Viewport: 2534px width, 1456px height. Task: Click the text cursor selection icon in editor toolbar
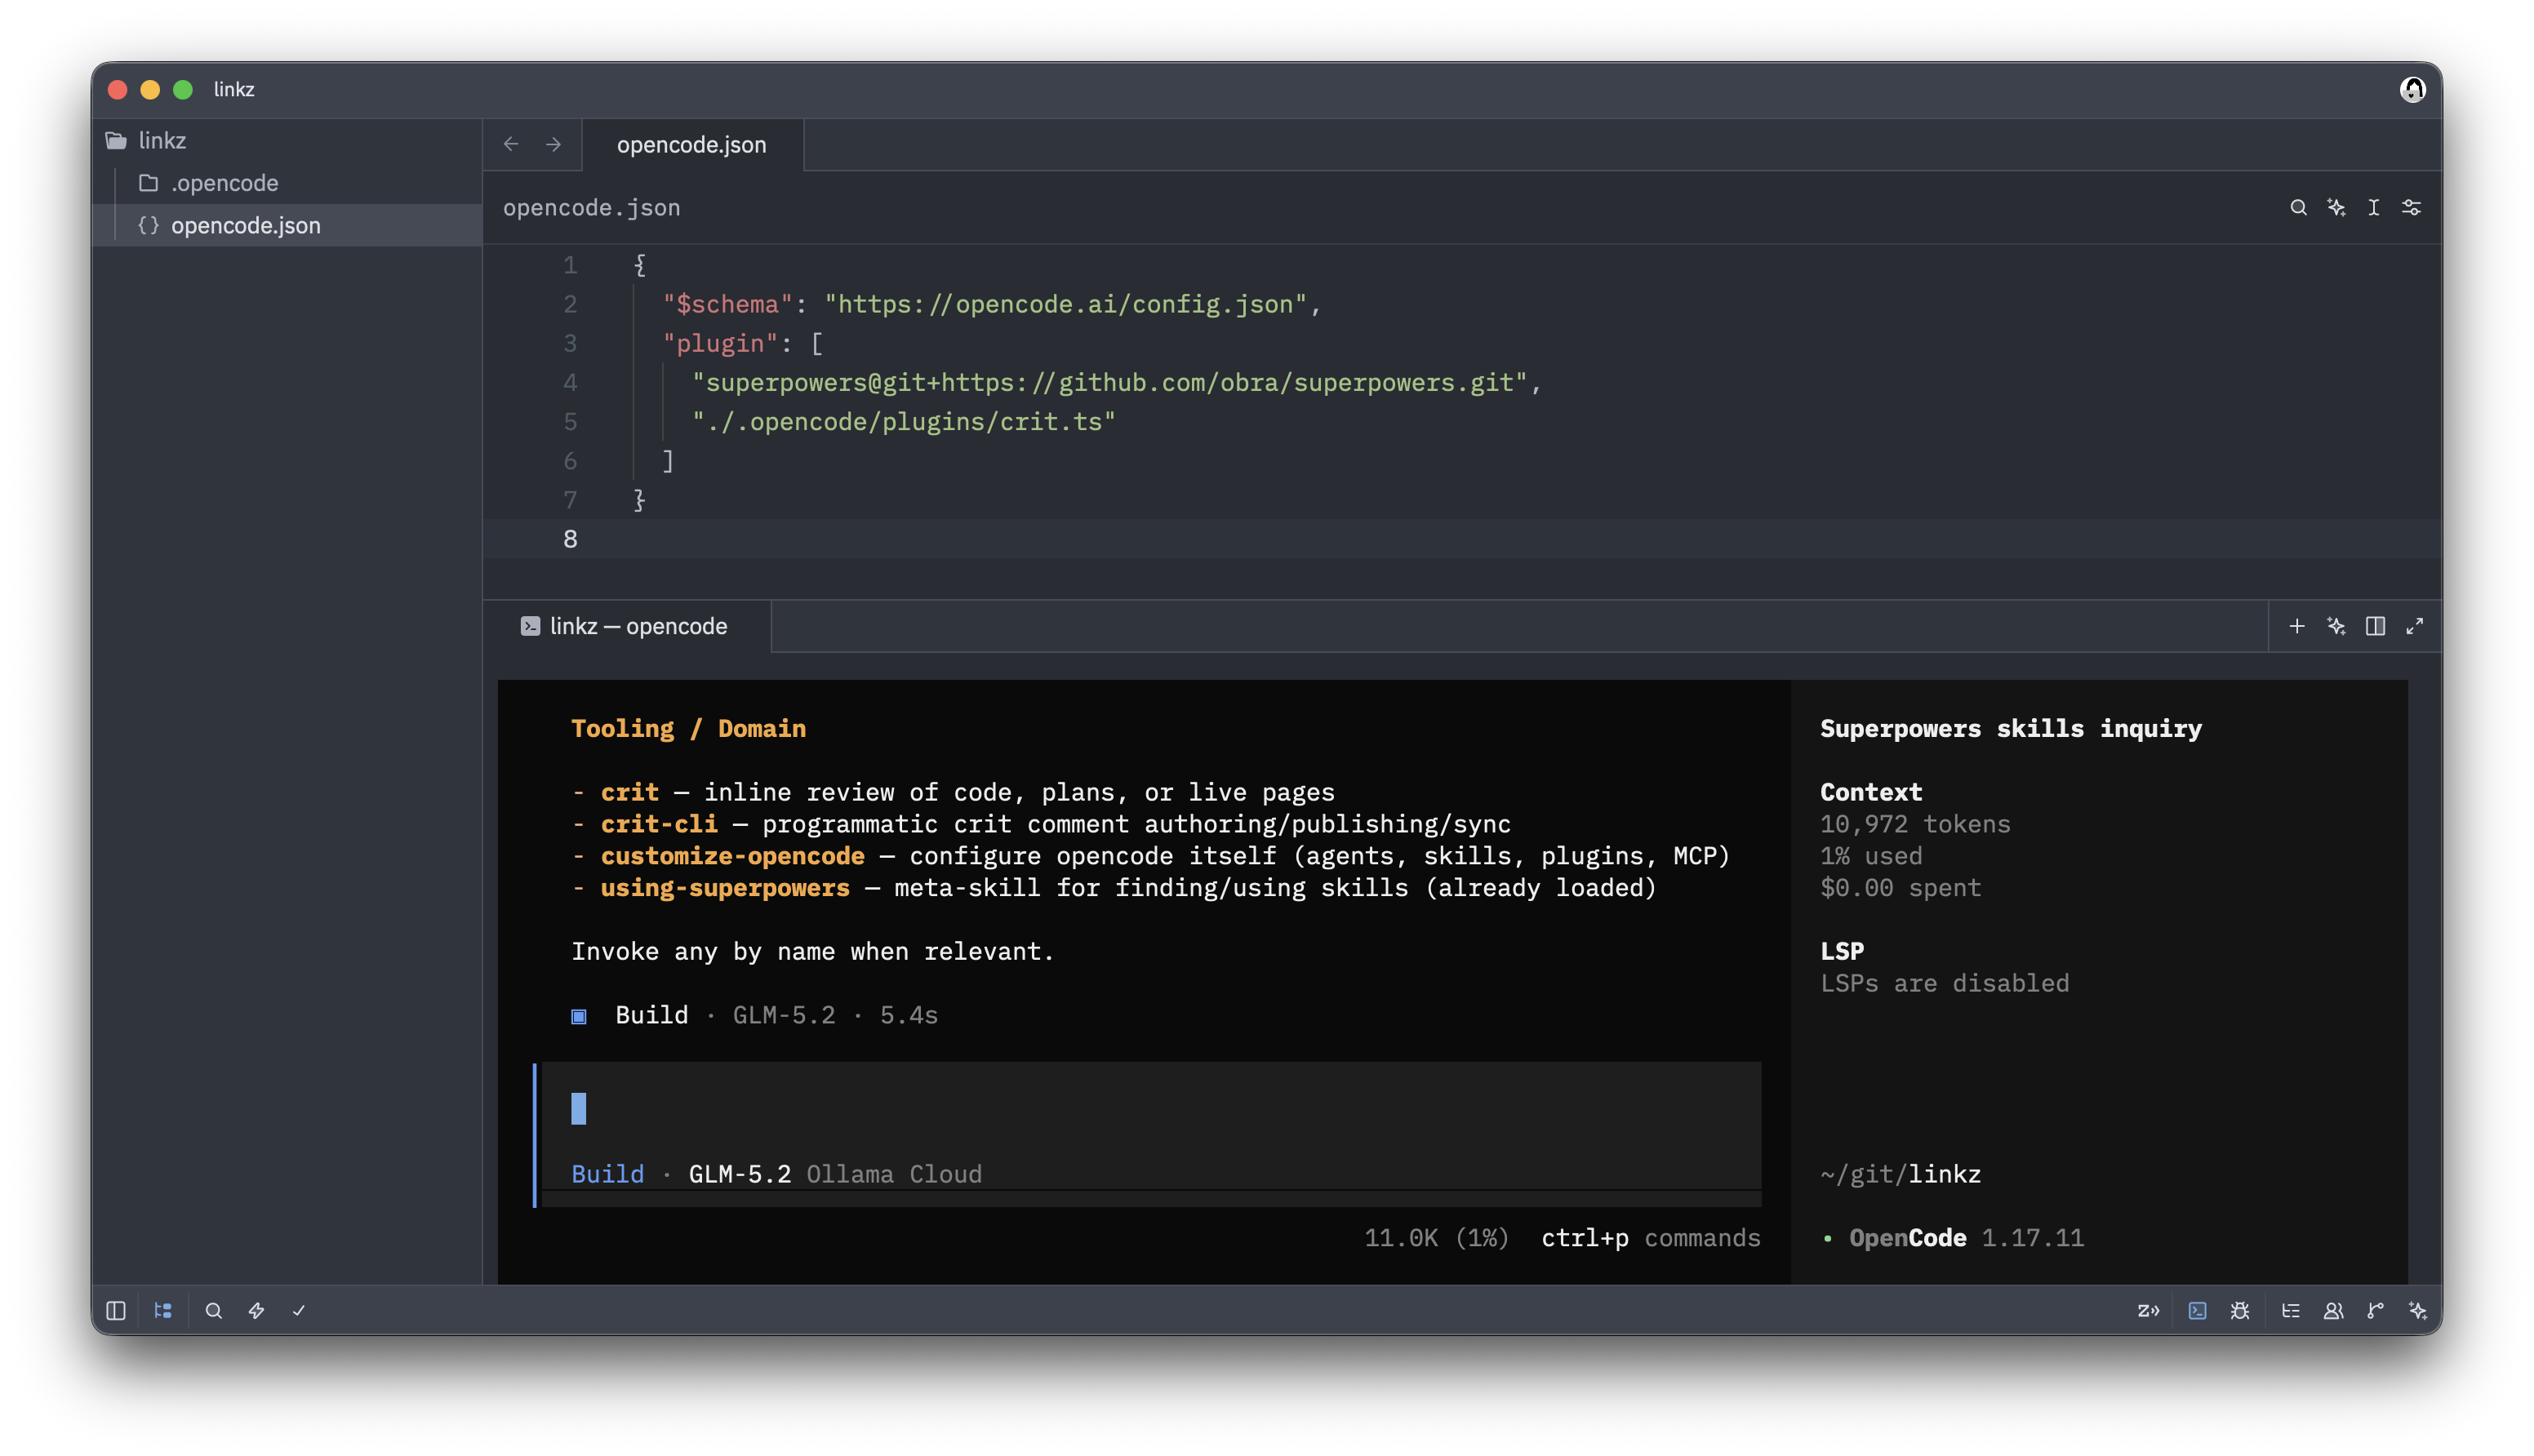pos(2373,207)
